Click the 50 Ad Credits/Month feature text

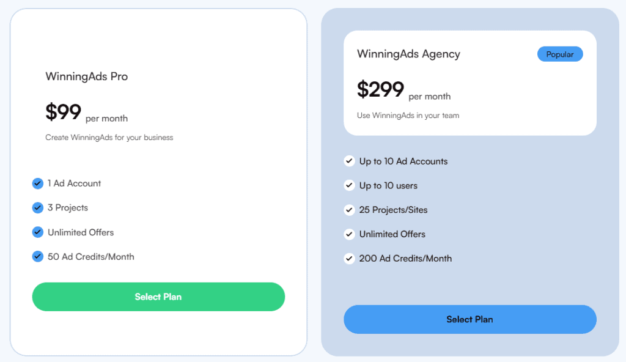[91, 256]
